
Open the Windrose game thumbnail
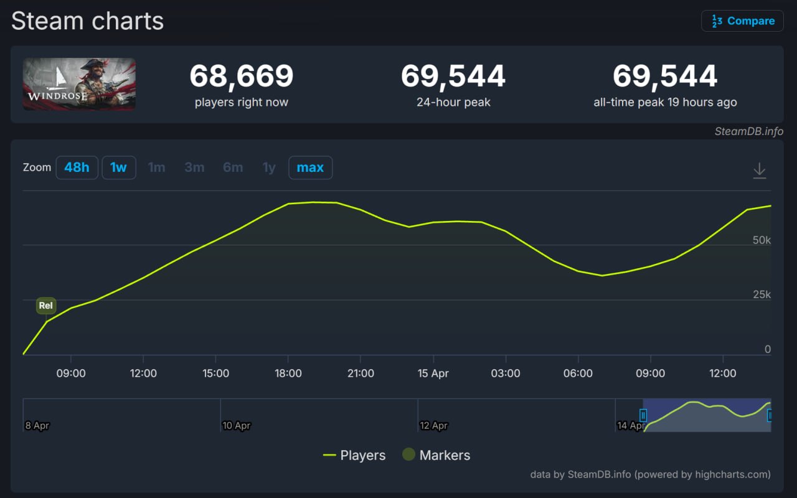pos(79,84)
